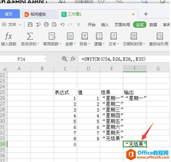Screen dimensions: 171x162
Task: Expand the 文本 dropdown arrow
Action: [x=118, y=44]
